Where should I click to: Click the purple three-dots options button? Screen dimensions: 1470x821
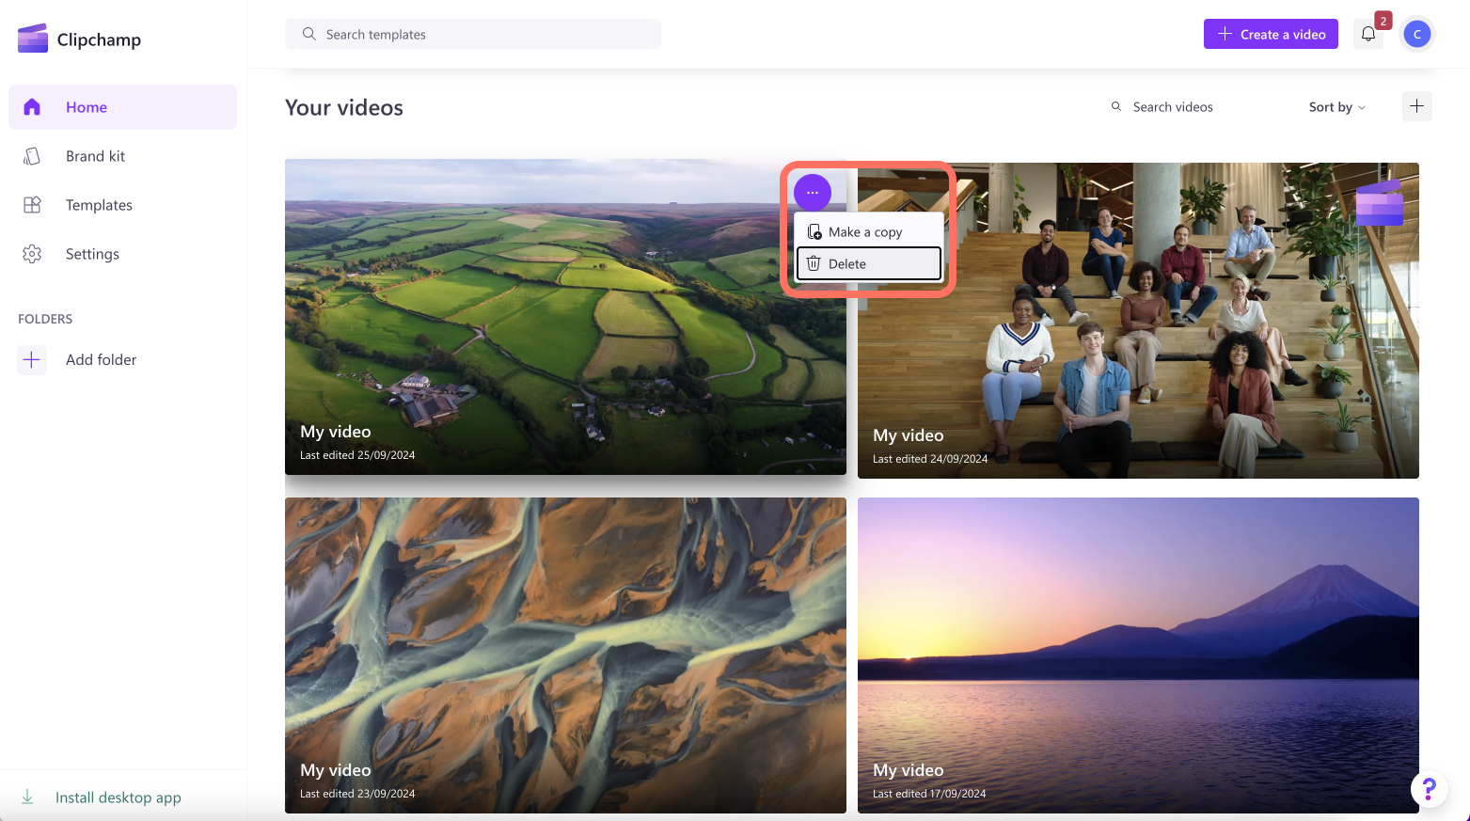pos(813,193)
